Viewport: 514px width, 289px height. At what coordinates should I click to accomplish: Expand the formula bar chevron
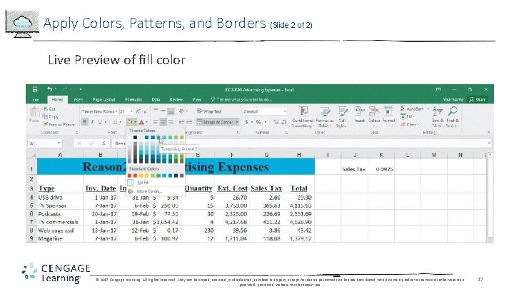489,143
